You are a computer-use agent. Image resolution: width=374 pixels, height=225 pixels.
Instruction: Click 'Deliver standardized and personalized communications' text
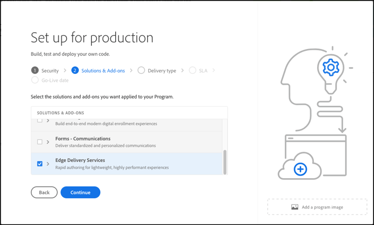105,146
